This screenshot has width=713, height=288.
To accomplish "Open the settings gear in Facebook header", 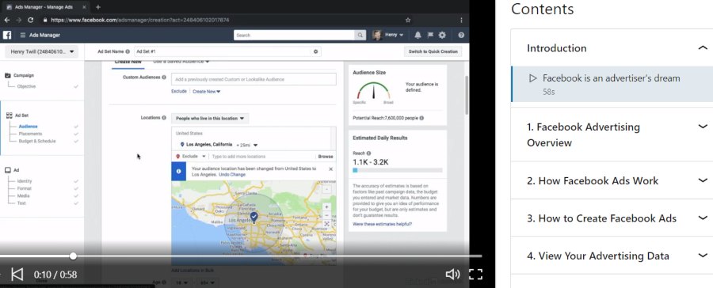I will (x=442, y=35).
